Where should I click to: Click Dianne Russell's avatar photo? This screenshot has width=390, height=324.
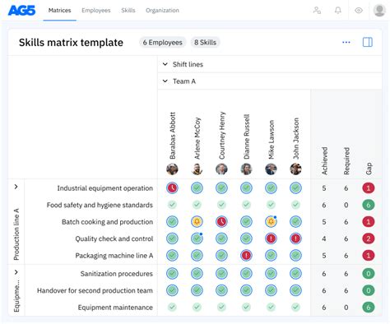pos(246,169)
